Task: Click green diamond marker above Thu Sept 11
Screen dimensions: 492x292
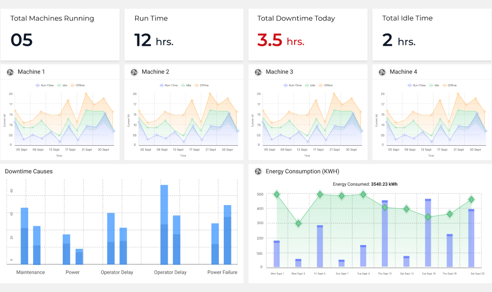Action: 385,207
